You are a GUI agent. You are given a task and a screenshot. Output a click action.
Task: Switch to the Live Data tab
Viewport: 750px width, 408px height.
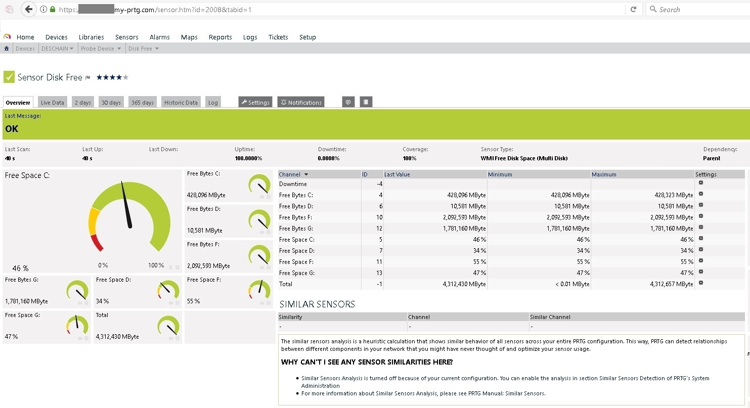tap(52, 102)
